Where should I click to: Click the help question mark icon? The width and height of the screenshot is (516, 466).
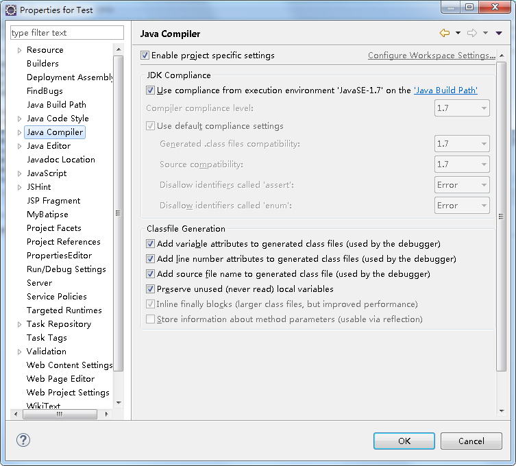(23, 440)
